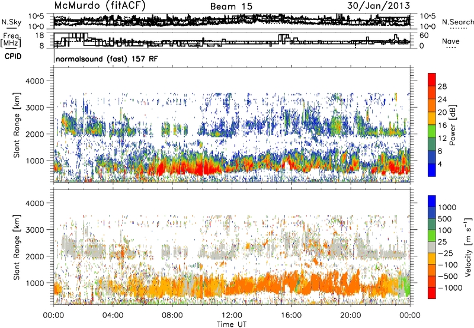Screen dimensions: 474x328
Task: Click the '2000' tick on velocity panel
Action: pyautogui.click(x=35, y=256)
